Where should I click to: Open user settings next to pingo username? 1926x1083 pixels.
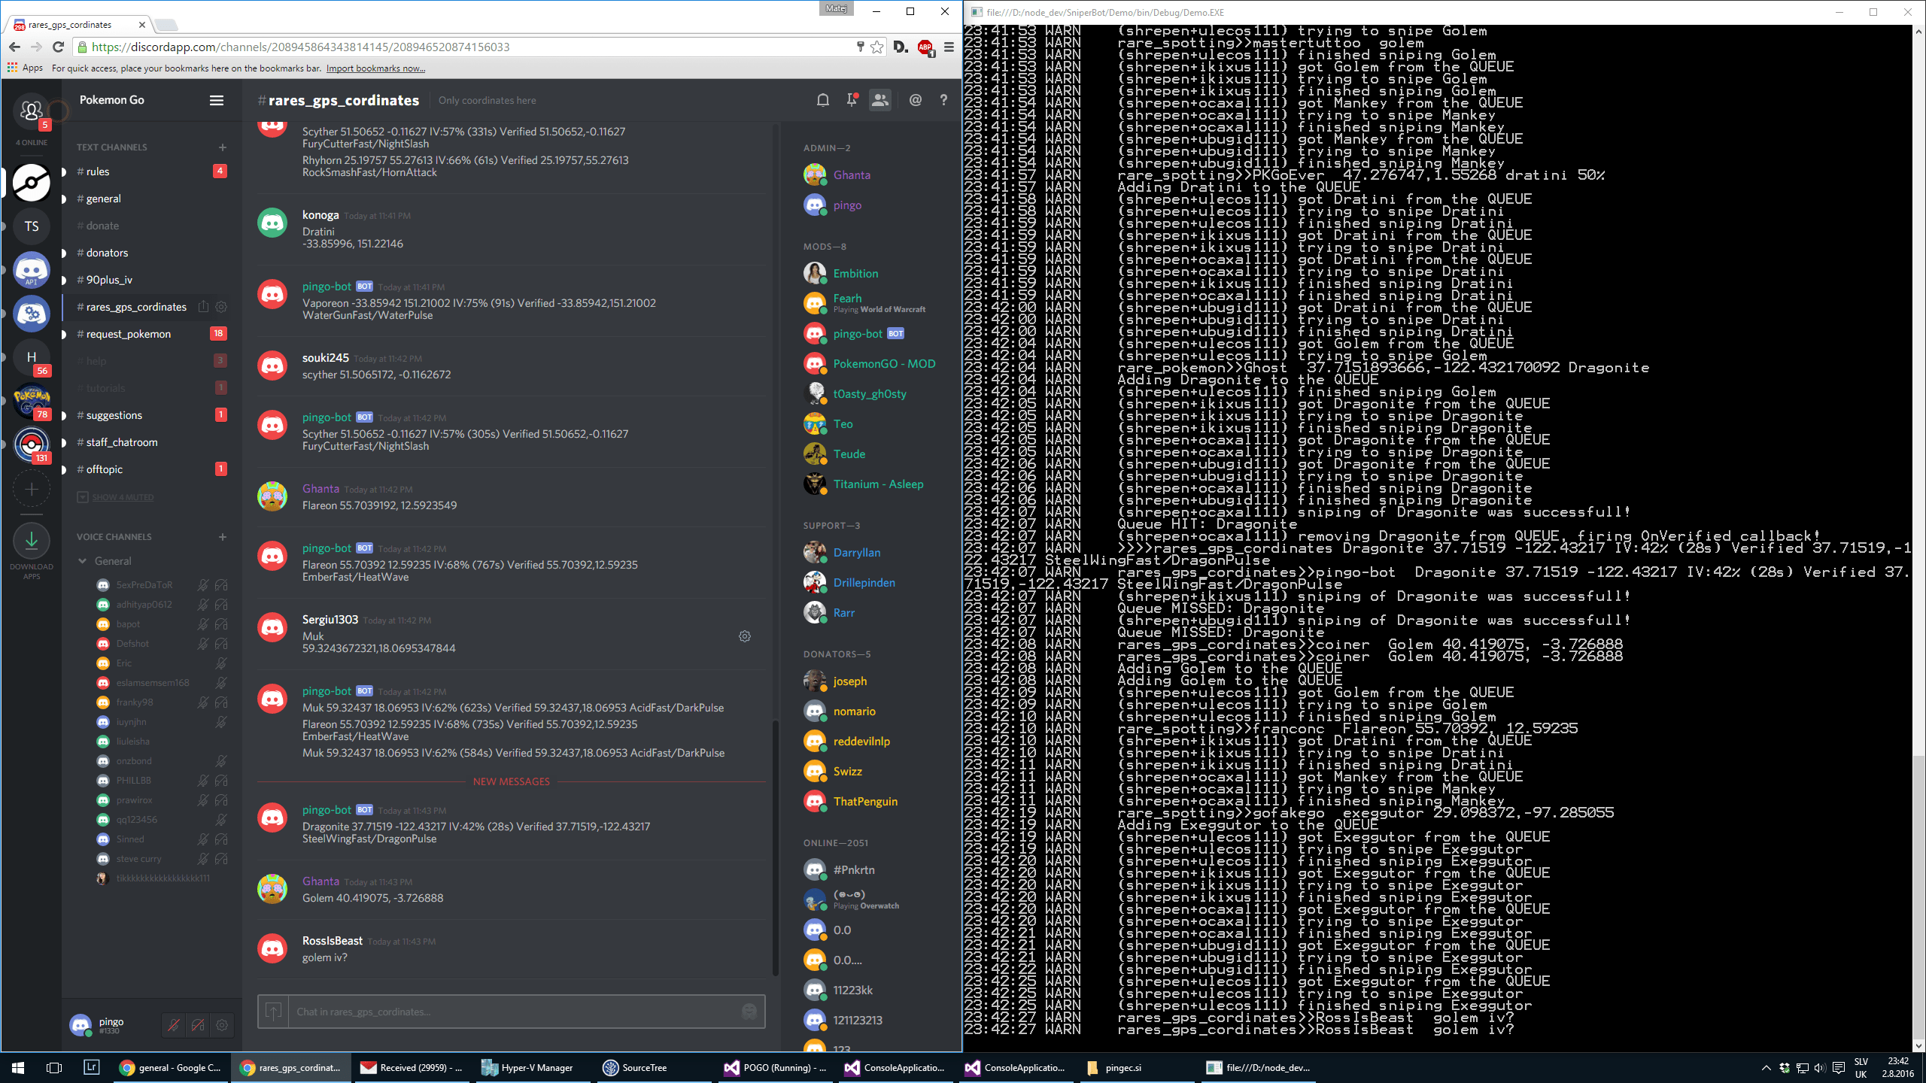222,1024
